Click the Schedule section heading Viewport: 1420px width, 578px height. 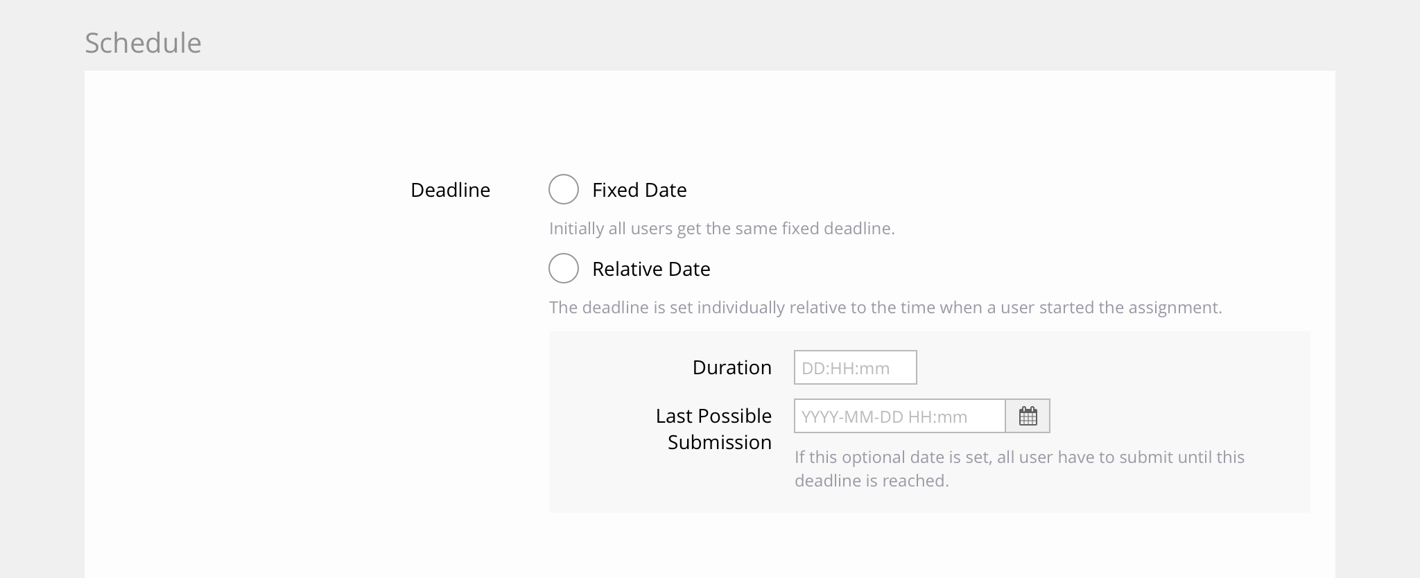[x=143, y=43]
